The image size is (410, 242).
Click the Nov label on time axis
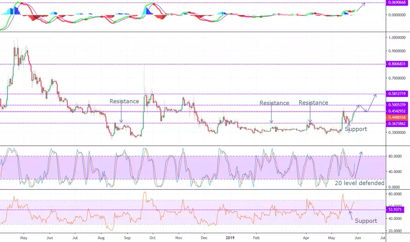[179, 238]
